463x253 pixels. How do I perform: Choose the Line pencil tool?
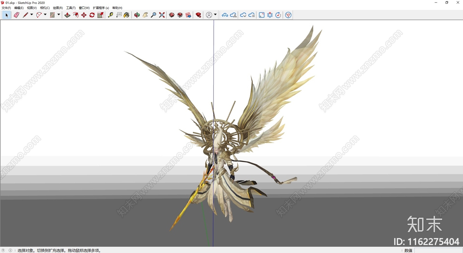pyautogui.click(x=25, y=15)
